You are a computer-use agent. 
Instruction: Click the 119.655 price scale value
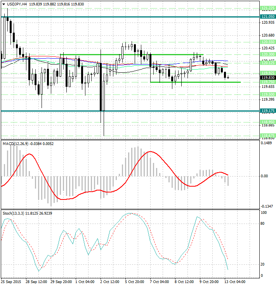pyautogui.click(x=268, y=87)
